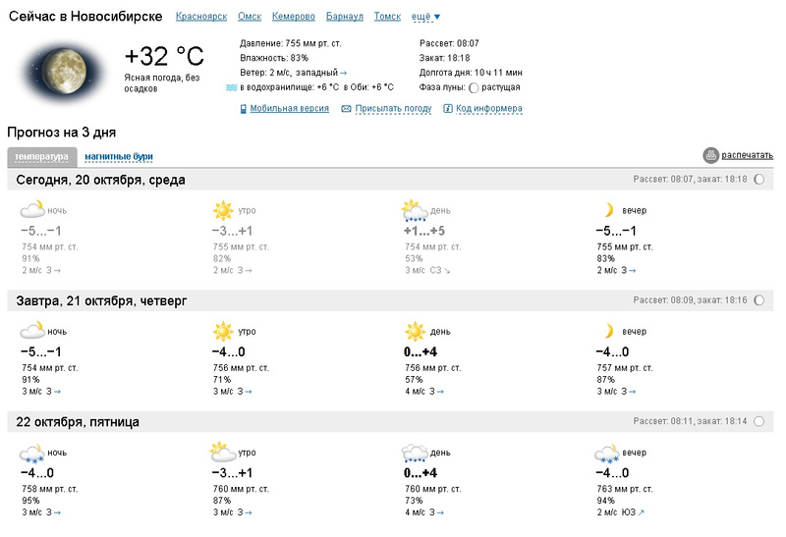This screenshot has width=786, height=537.
Task: Click the water waves icon near в водохранилище
Action: [x=232, y=87]
